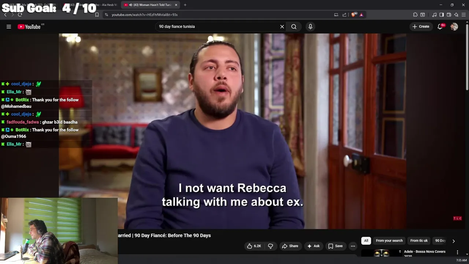Toggle the browser sidebar panel
Image resolution: width=469 pixels, height=264 pixels.
click(x=442, y=15)
